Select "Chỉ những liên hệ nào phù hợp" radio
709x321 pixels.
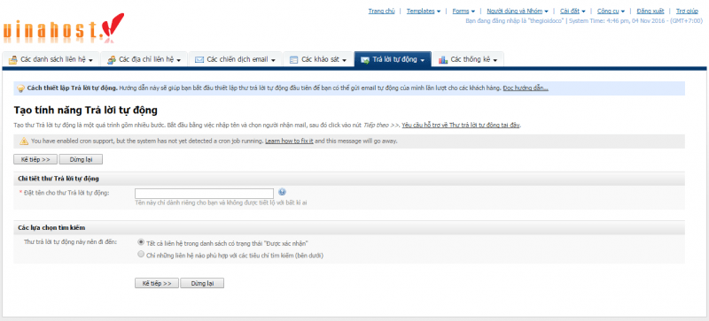tap(141, 255)
